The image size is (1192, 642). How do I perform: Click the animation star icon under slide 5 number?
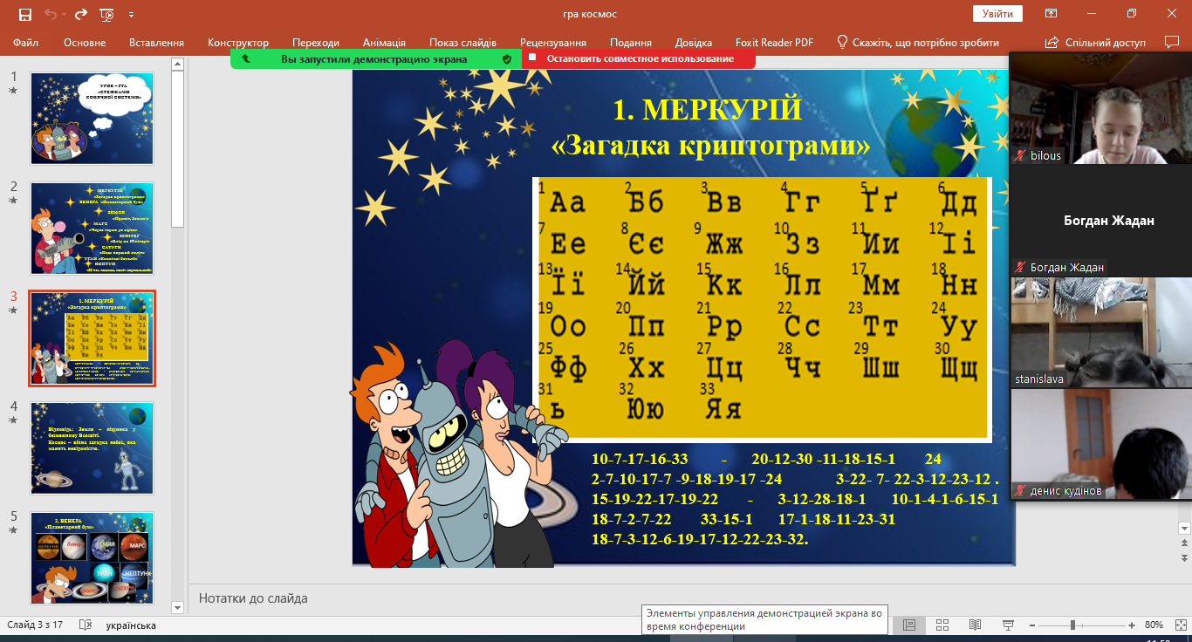(13, 529)
